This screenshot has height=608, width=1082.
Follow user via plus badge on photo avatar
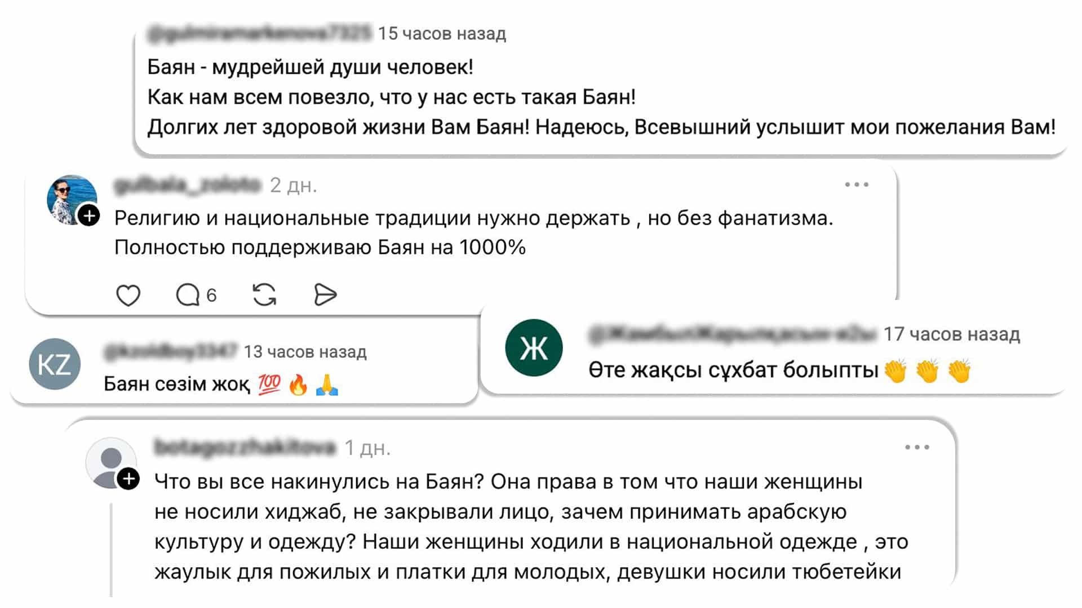(x=89, y=216)
